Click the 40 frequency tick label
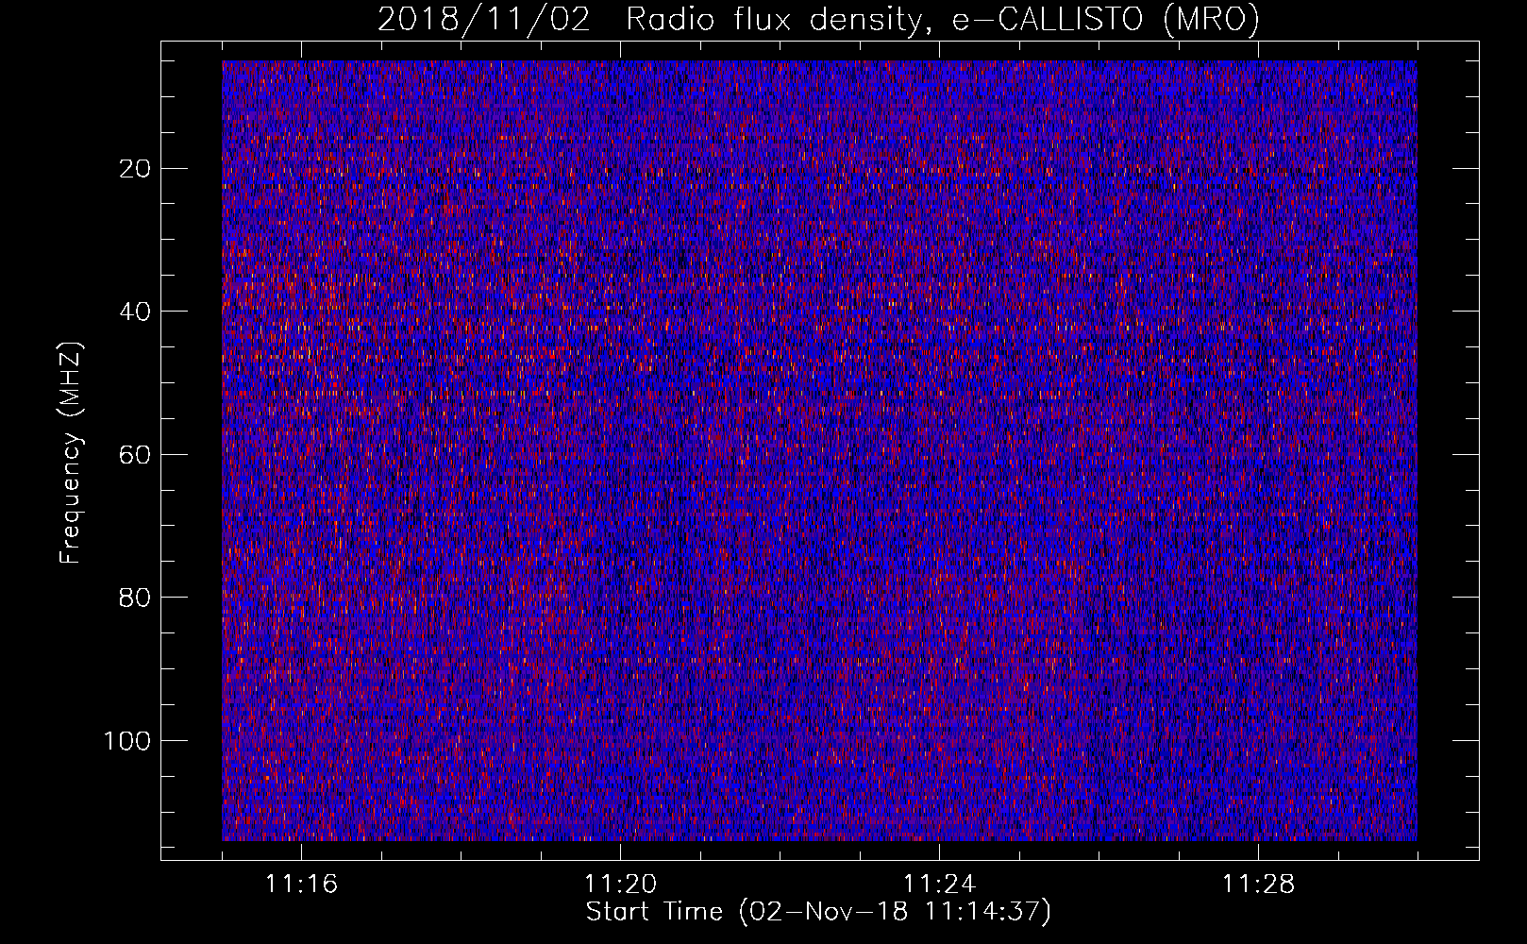 click(136, 312)
